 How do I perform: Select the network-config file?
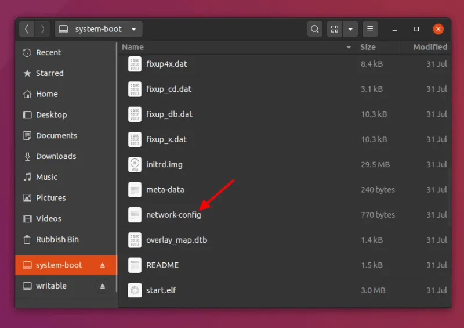pyautogui.click(x=173, y=215)
